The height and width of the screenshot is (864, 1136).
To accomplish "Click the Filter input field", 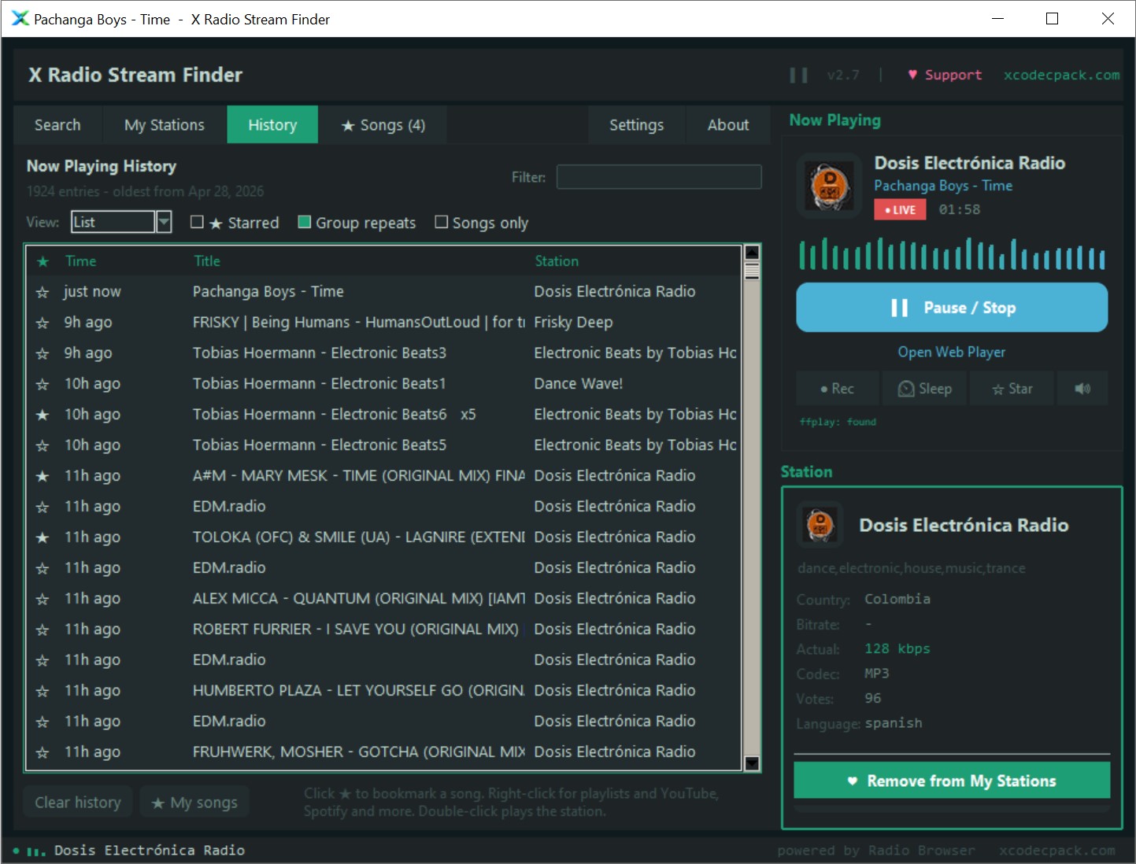I will click(659, 177).
